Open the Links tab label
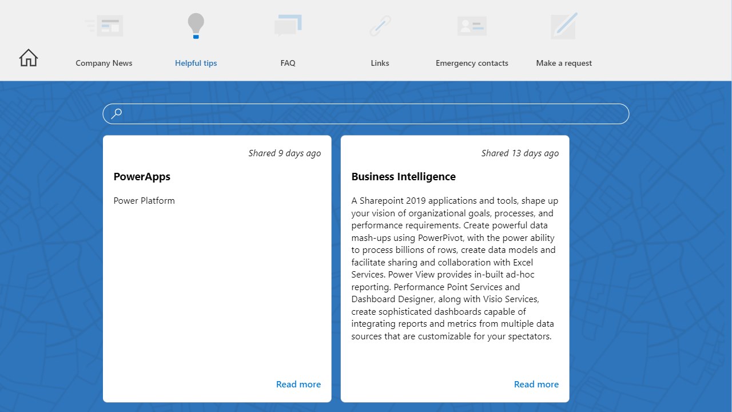The height and width of the screenshot is (412, 732). pyautogui.click(x=380, y=63)
